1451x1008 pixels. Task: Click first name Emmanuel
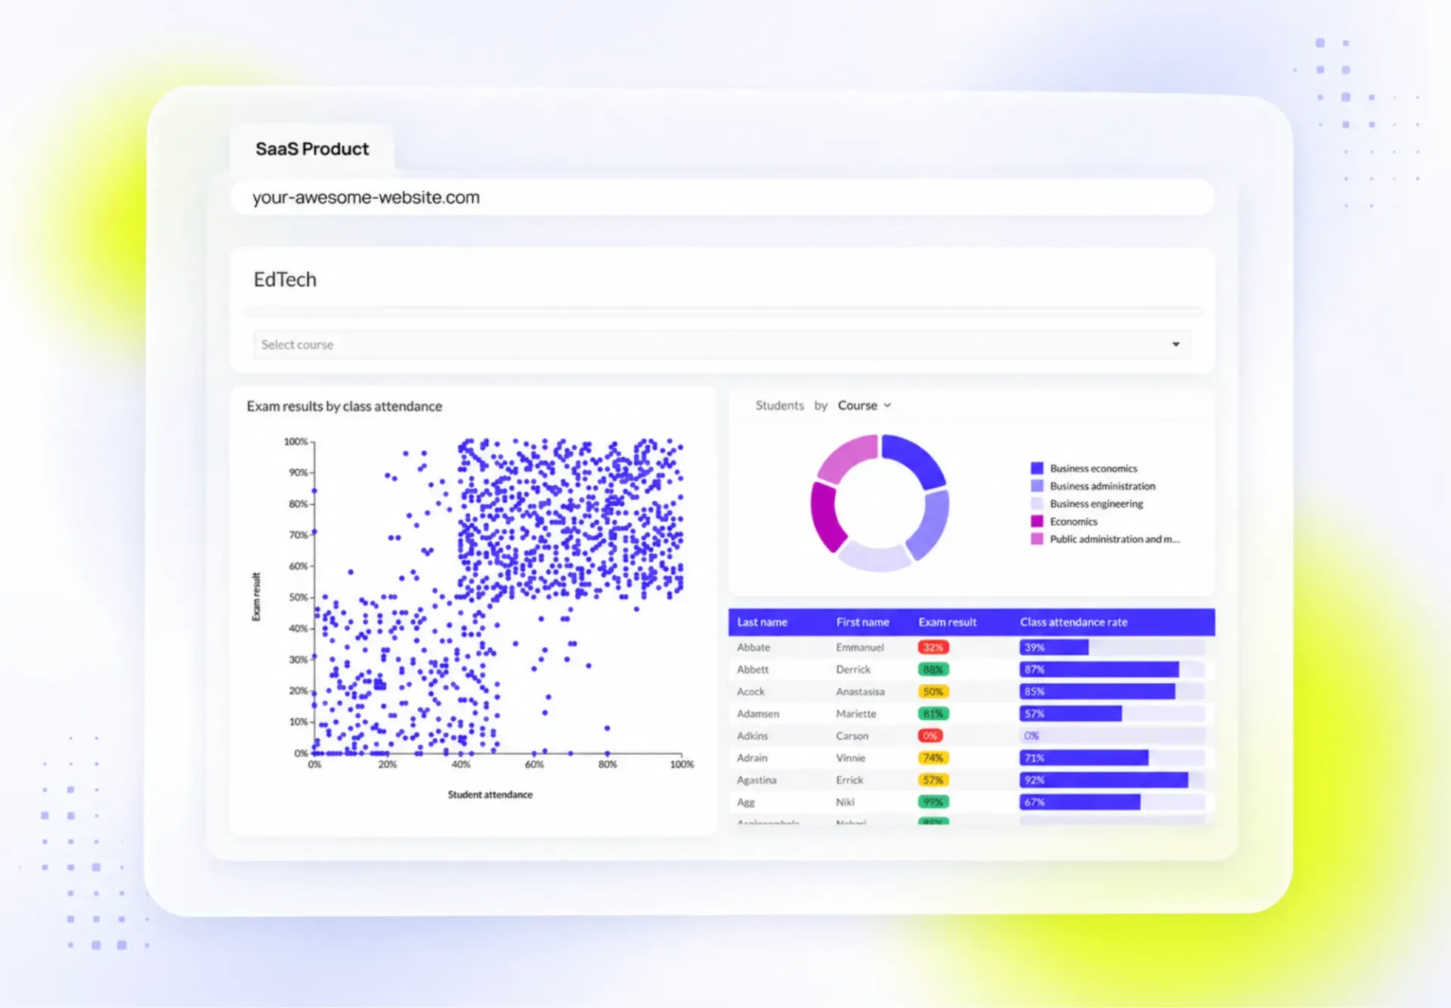point(860,648)
